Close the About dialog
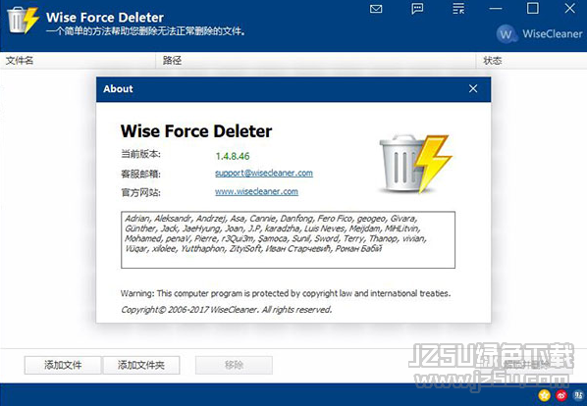 473,88
